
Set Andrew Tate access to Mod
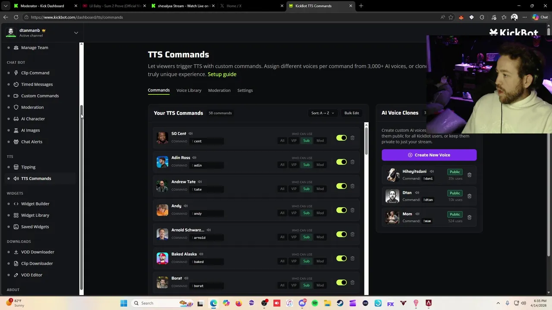click(320, 189)
